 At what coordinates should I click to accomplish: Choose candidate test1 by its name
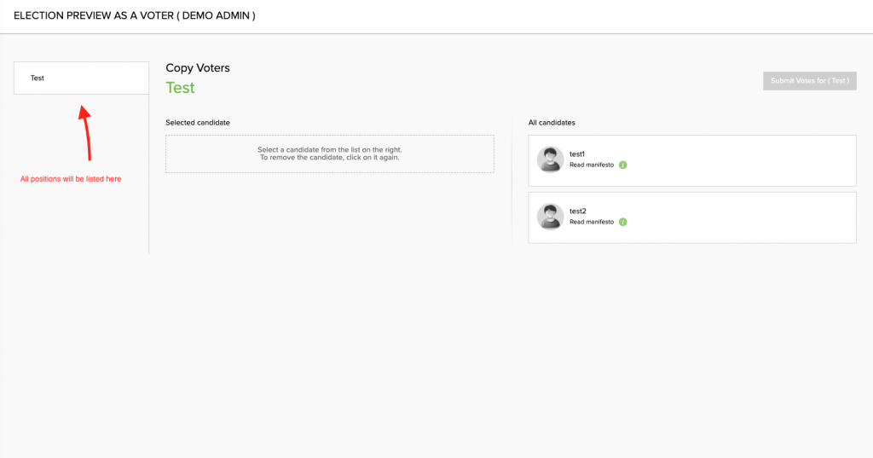click(577, 154)
